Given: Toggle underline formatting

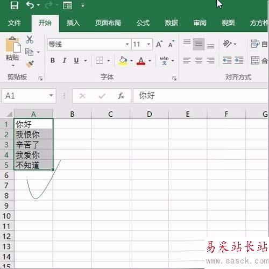Looking at the screenshot, I should click(x=76, y=60).
